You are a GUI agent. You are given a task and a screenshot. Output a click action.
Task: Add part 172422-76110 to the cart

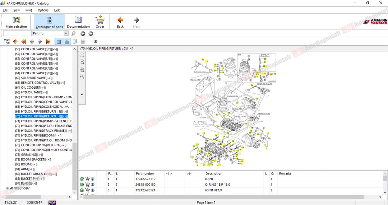coord(87,179)
